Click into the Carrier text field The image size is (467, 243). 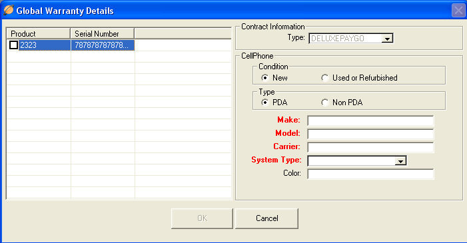(x=370, y=147)
